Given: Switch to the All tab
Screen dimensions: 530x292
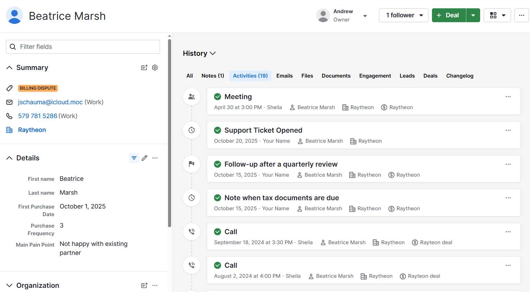Looking at the screenshot, I should [x=189, y=76].
